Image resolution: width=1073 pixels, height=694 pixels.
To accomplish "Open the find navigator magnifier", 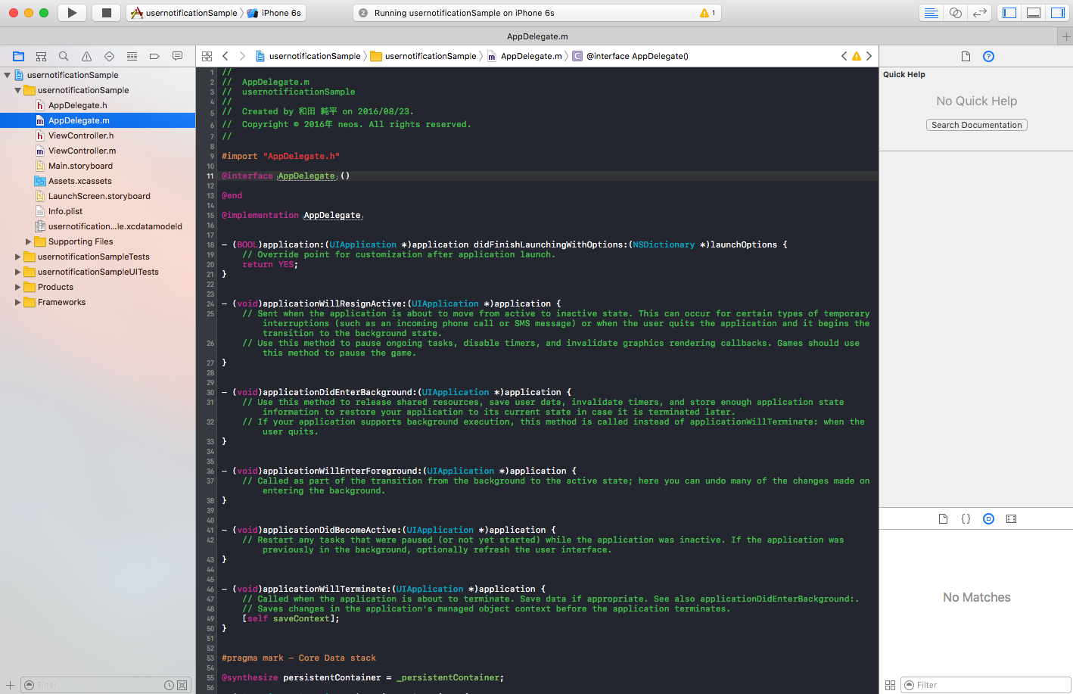I will tap(64, 56).
